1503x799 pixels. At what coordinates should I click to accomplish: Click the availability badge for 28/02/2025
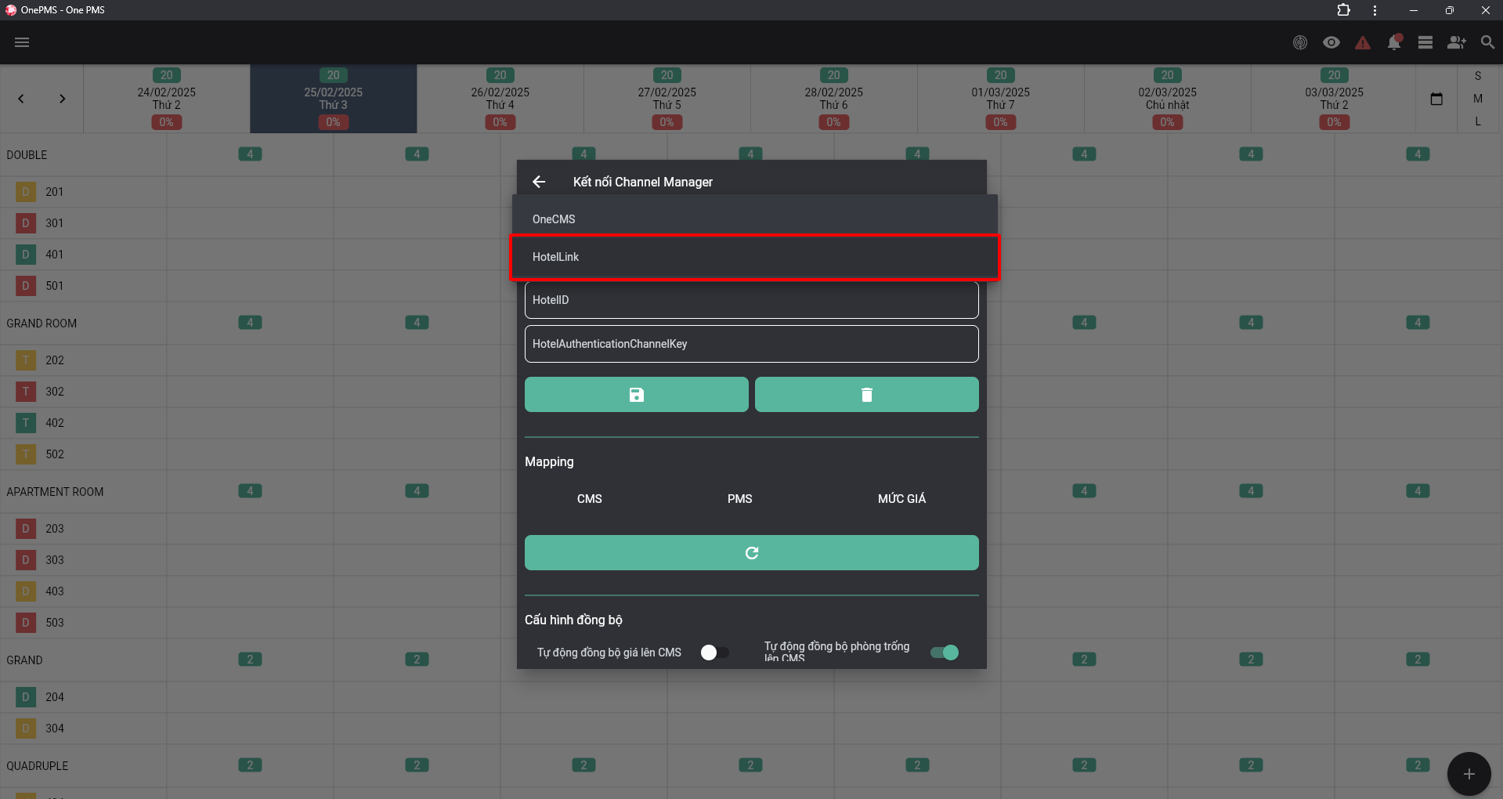tap(833, 75)
